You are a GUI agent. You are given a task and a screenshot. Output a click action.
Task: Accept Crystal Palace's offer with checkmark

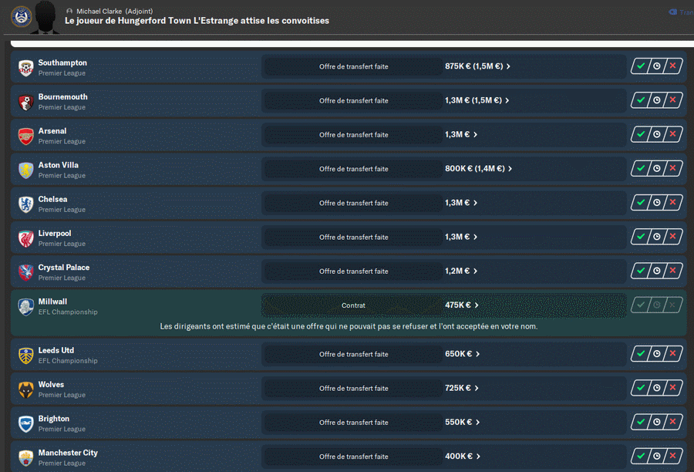(640, 271)
